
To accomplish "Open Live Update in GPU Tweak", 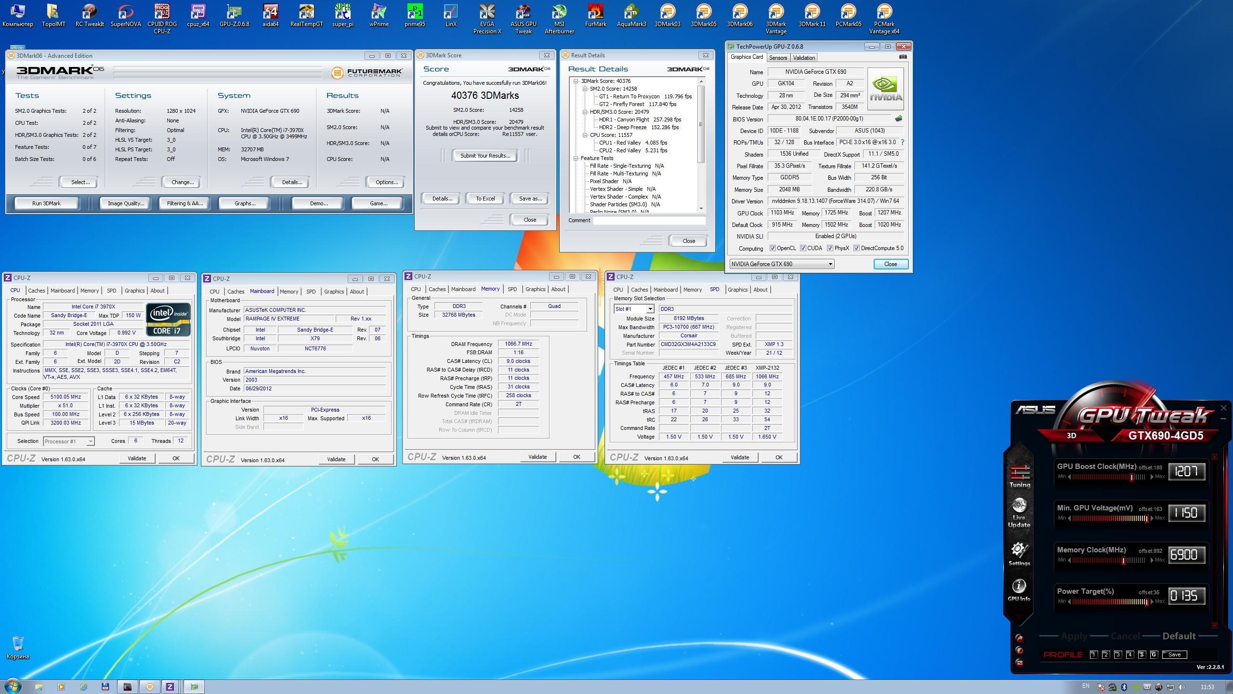I will click(x=1019, y=513).
